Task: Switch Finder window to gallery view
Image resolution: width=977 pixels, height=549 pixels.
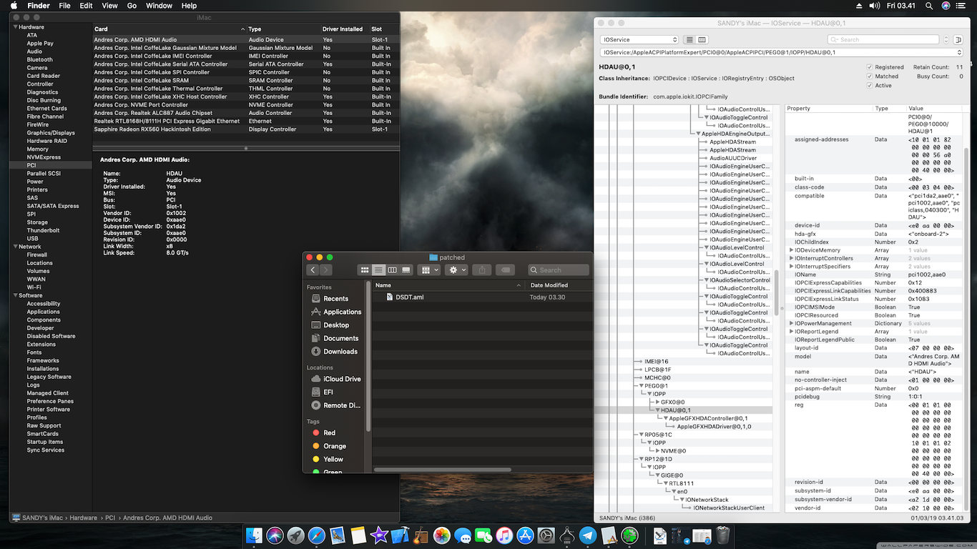Action: 406,269
